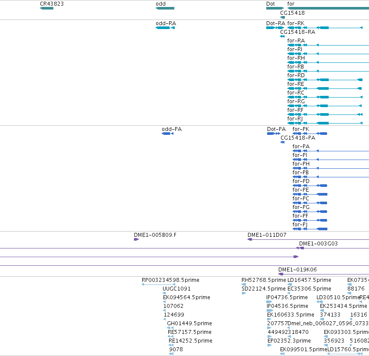This screenshot has width=369, height=356.
Task: Pick the for-RH transcript label
Action: pos(296,58)
